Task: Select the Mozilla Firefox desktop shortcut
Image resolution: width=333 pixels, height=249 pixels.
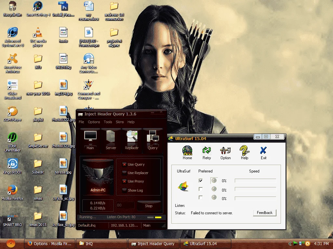Action: 13,193
